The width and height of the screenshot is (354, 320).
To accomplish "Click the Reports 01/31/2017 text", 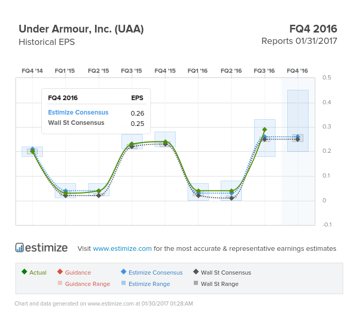I will click(299, 41).
